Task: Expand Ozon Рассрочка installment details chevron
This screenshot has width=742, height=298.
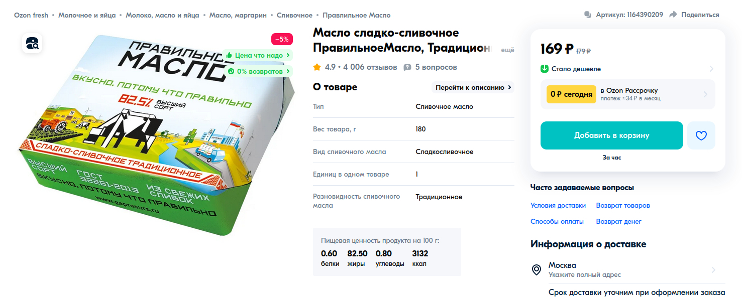Action: pyautogui.click(x=705, y=94)
